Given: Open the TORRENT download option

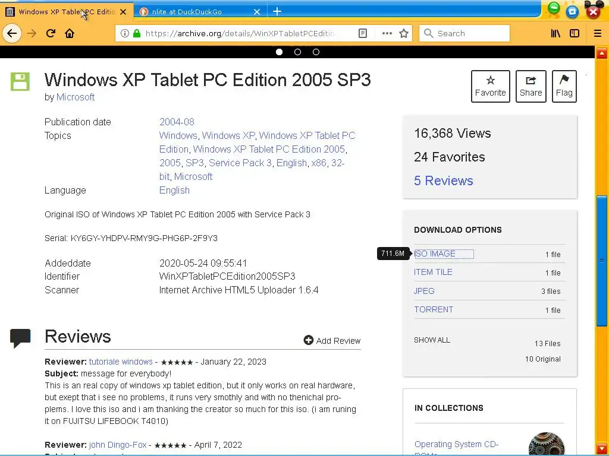Looking at the screenshot, I should [434, 309].
